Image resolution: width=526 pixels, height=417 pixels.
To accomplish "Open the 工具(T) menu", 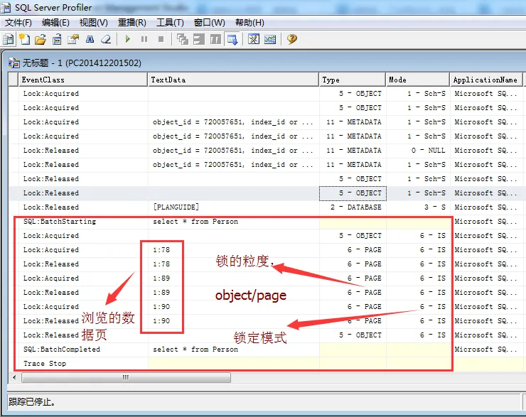I will click(170, 23).
